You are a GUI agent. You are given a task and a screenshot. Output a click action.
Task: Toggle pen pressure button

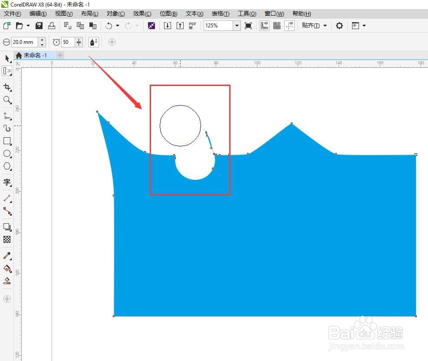(94, 42)
